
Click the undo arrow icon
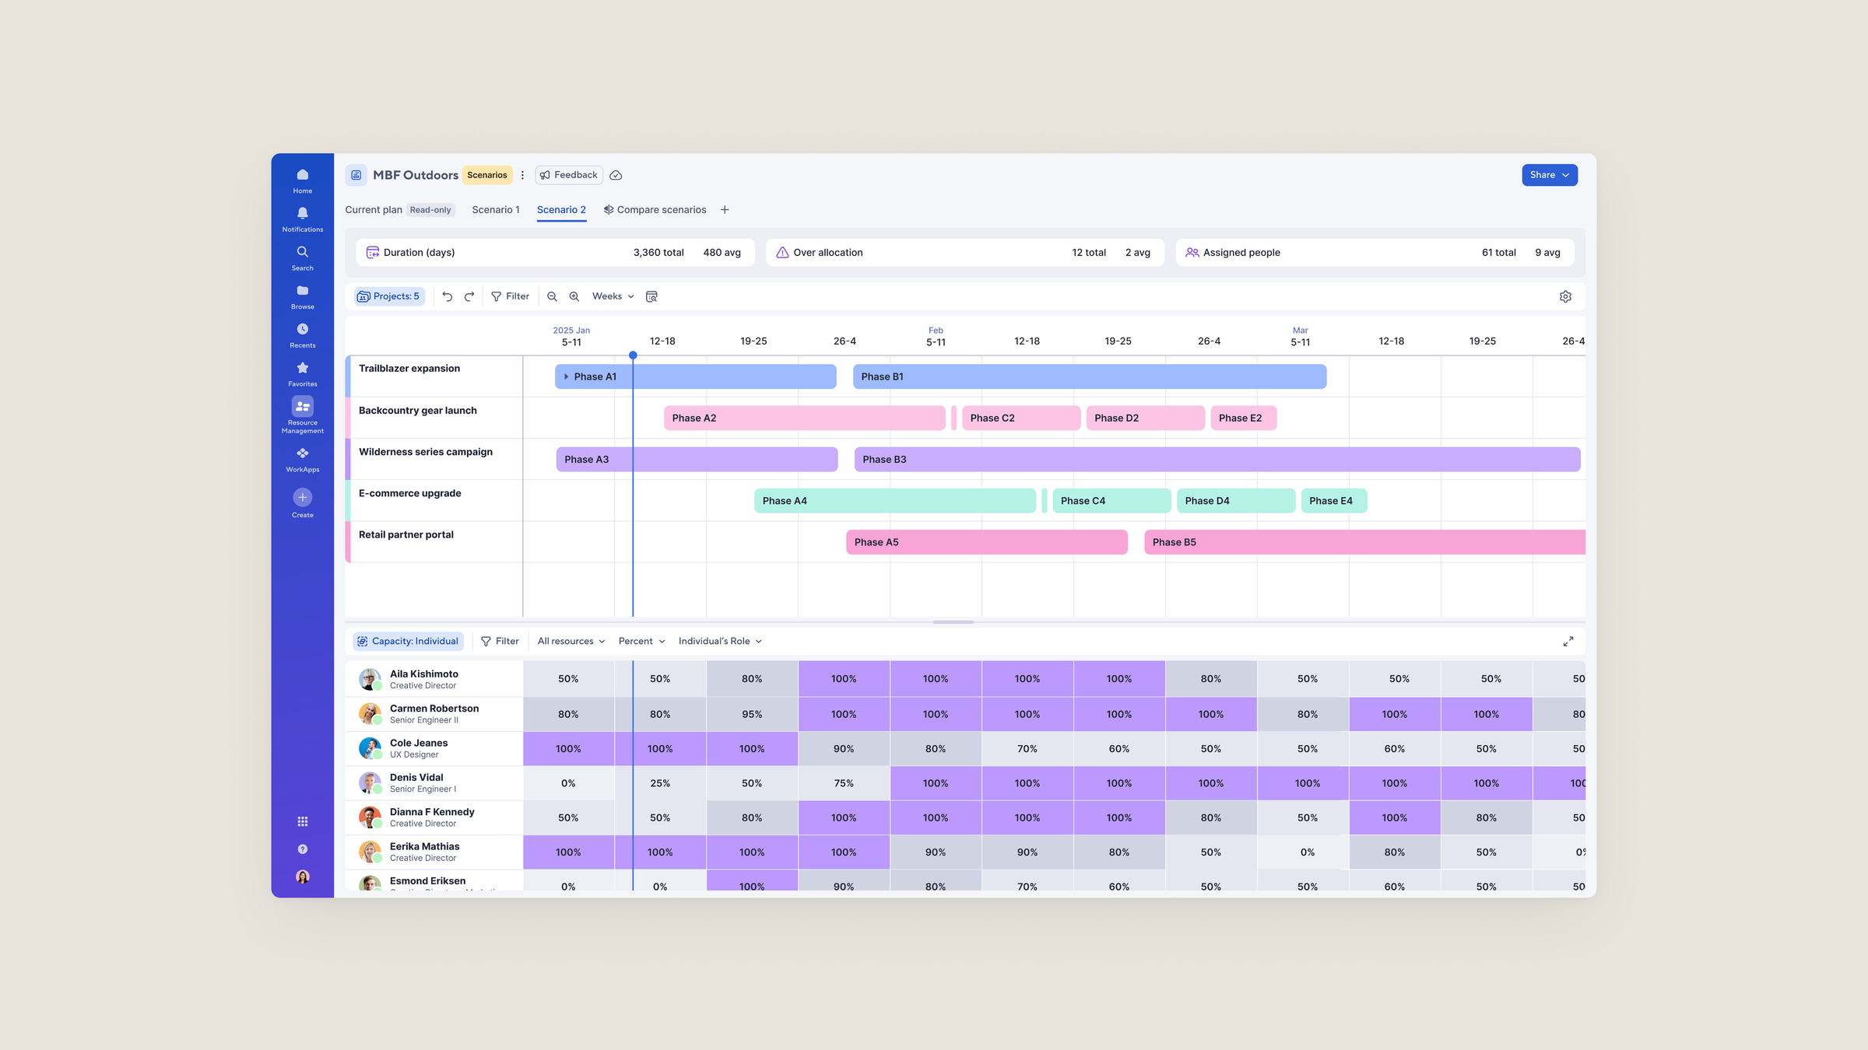tap(447, 296)
